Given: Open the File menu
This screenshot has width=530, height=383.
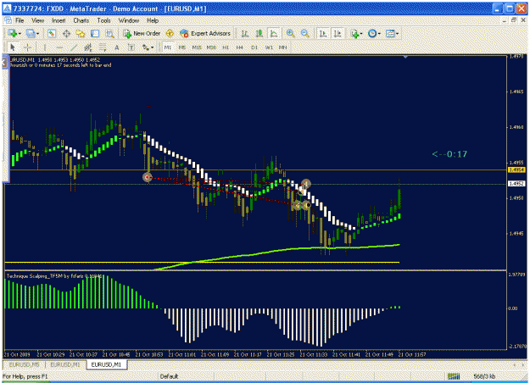Looking at the screenshot, I should pos(20,20).
